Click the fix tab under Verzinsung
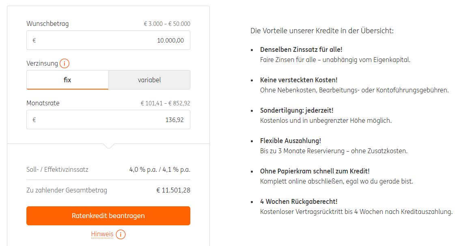Image resolution: width=472 pixels, height=246 pixels. (67, 79)
